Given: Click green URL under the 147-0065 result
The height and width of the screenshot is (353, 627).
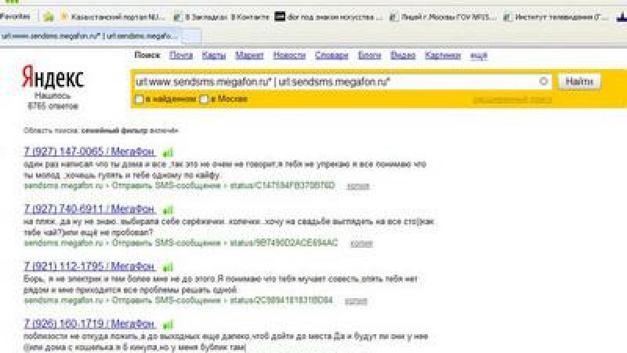Looking at the screenshot, I should [179, 185].
